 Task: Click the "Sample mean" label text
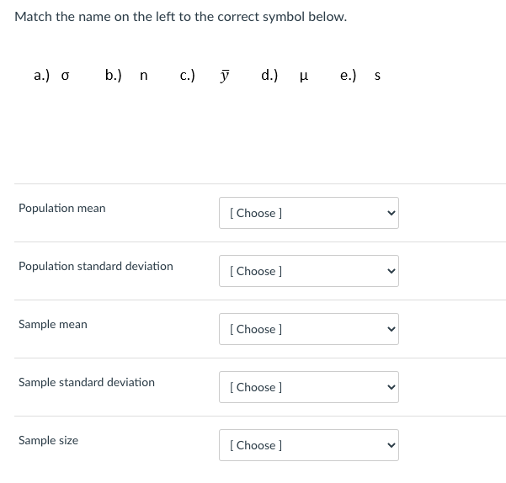click(x=53, y=324)
